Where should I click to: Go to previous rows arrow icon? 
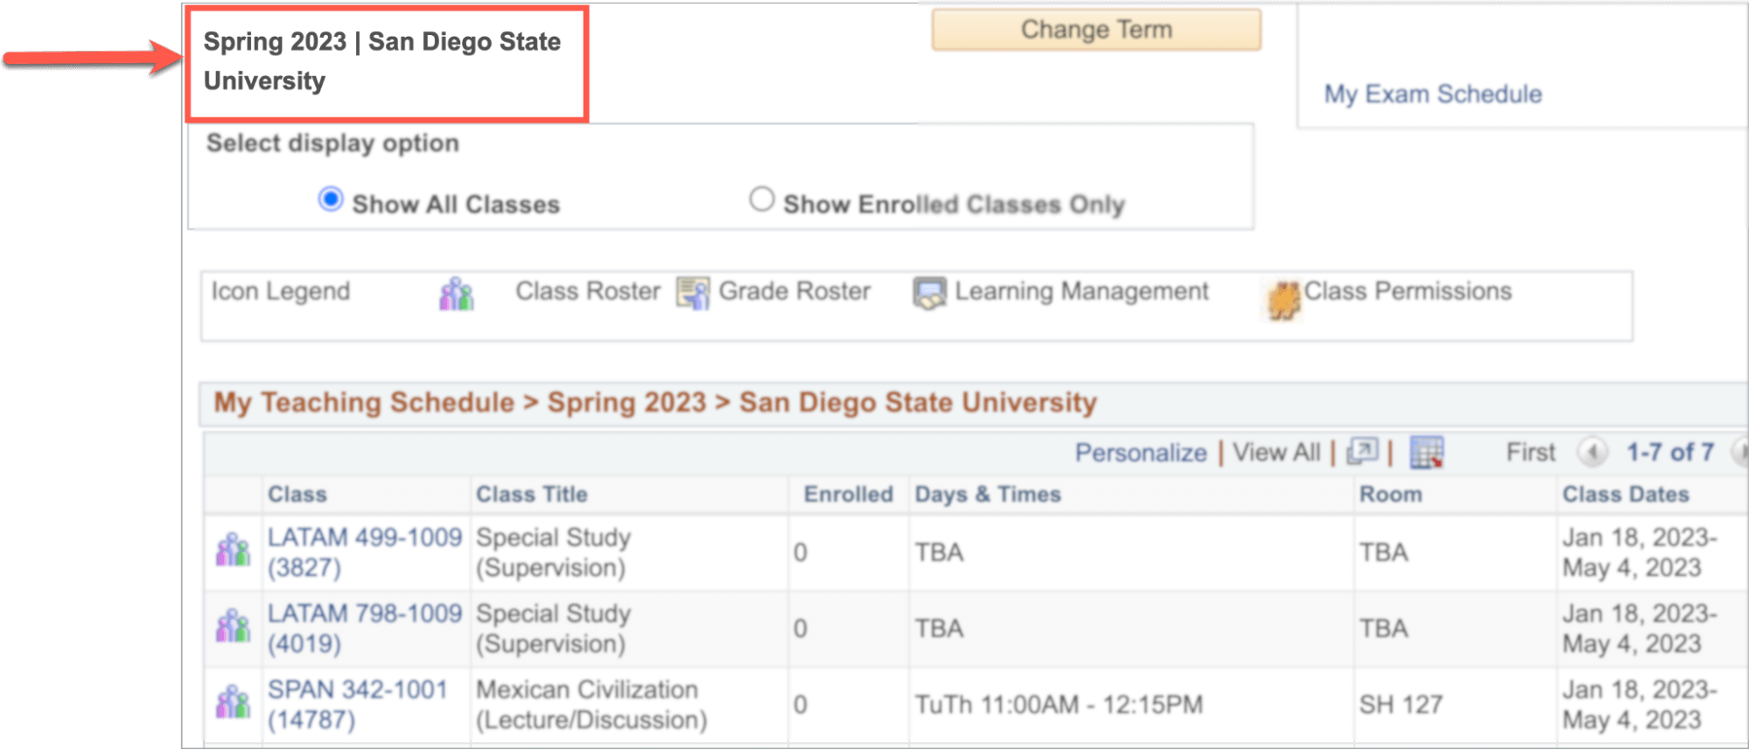coord(1592,452)
